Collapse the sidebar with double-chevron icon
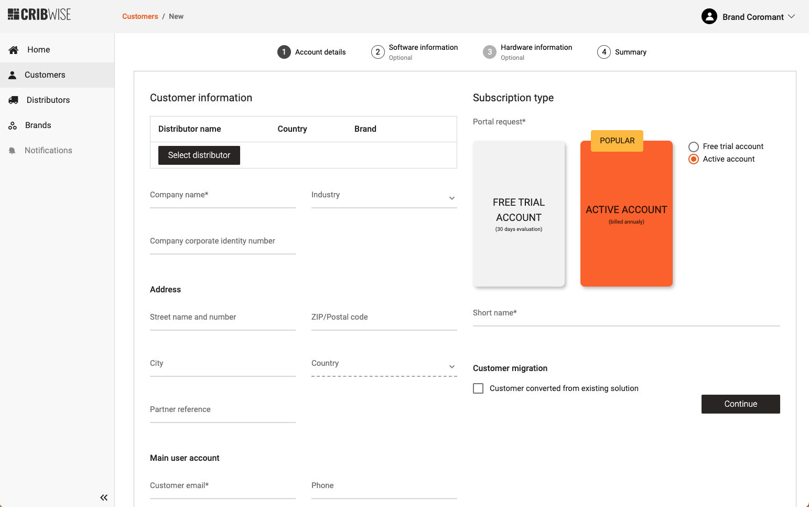The height and width of the screenshot is (507, 809). 104,498
